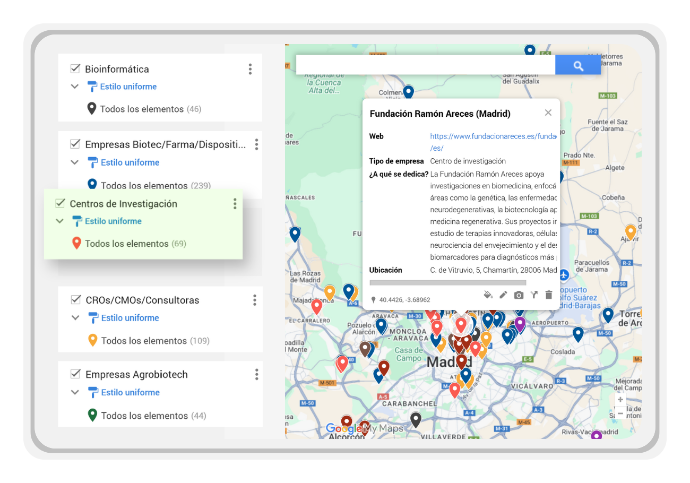This screenshot has width=690, height=483.
Task: Uncheck the Empresas Agrobiotech layer checkbox
Action: click(75, 374)
